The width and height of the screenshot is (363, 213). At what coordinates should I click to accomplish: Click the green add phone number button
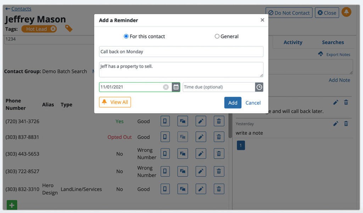coord(12,205)
